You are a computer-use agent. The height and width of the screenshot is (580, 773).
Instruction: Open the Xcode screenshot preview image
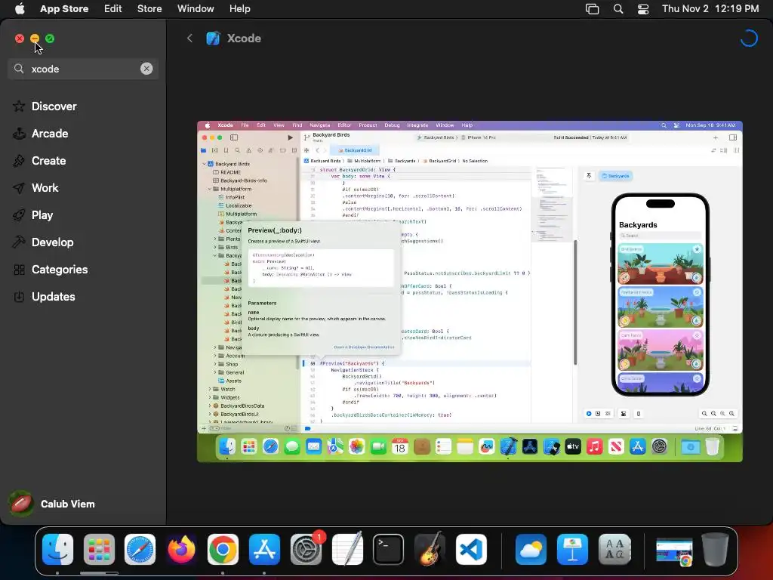pos(470,292)
